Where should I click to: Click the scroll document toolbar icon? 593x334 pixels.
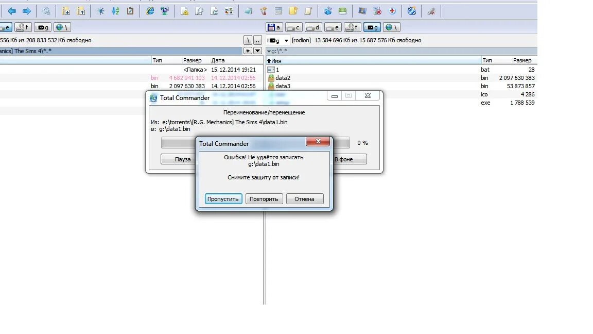pyautogui.click(x=308, y=11)
